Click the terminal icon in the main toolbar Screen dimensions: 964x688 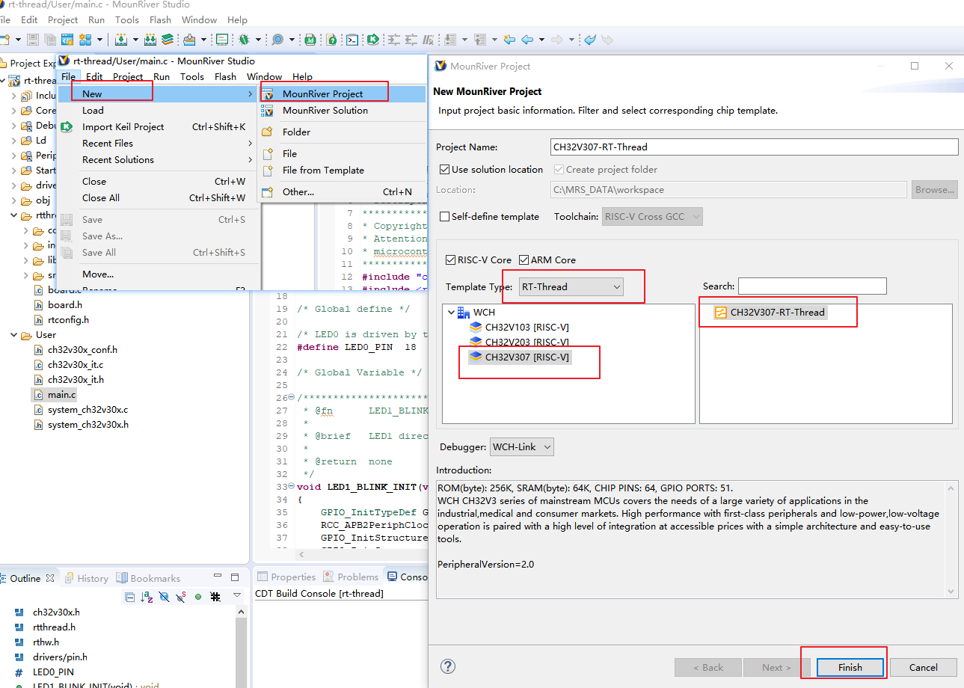(351, 40)
